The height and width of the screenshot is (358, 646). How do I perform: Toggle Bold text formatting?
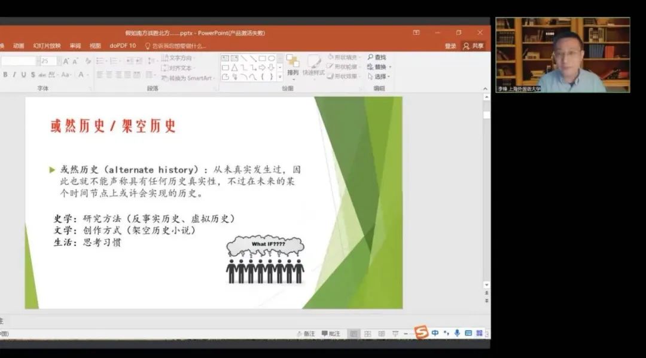[x=5, y=75]
